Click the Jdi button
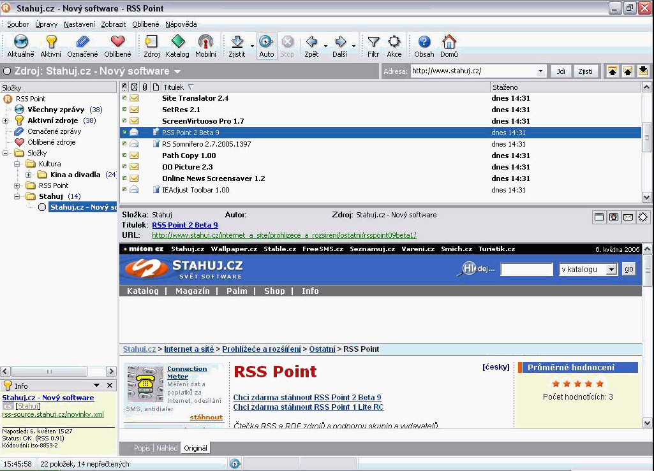 click(561, 71)
